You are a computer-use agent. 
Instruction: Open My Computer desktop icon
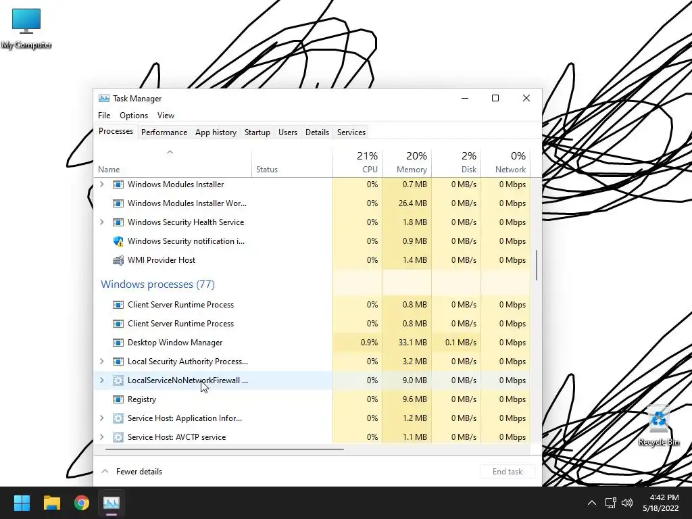pos(26,28)
